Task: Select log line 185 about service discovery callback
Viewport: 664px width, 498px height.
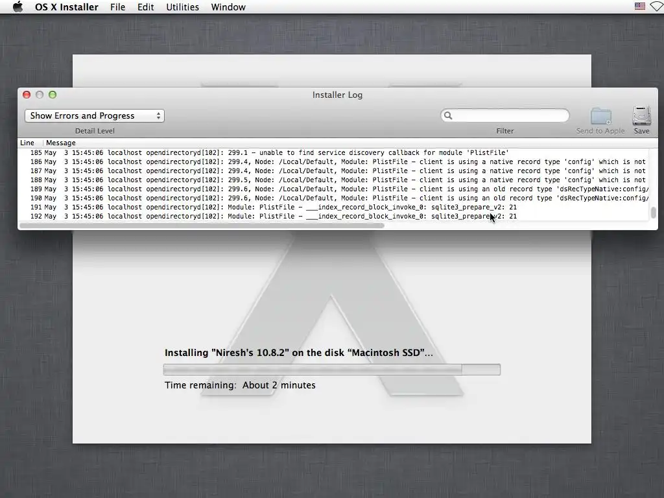Action: pyautogui.click(x=333, y=152)
